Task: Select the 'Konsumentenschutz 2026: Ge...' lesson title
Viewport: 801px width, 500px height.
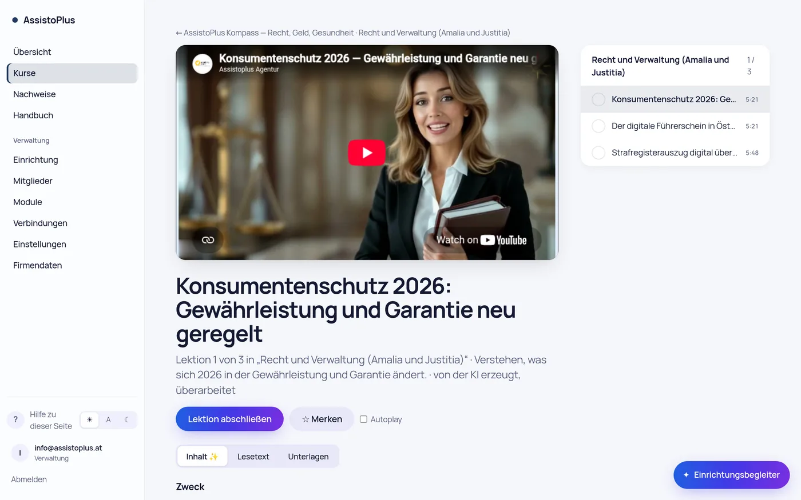Action: [x=673, y=99]
